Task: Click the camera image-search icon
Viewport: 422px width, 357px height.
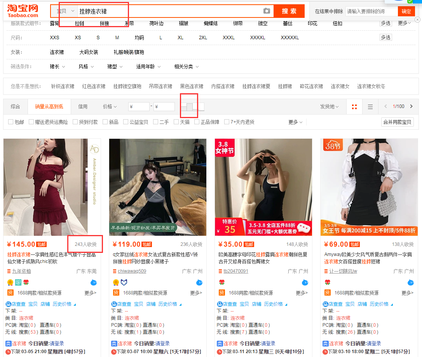Action: (267, 11)
